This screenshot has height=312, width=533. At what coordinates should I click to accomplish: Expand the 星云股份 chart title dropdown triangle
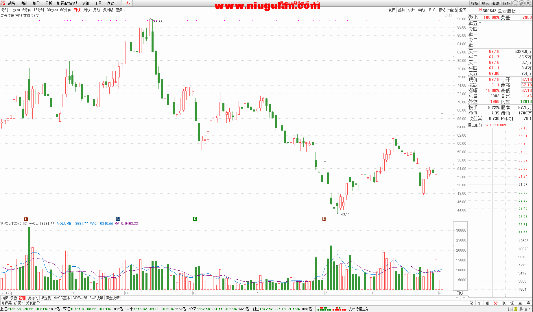(37, 16)
